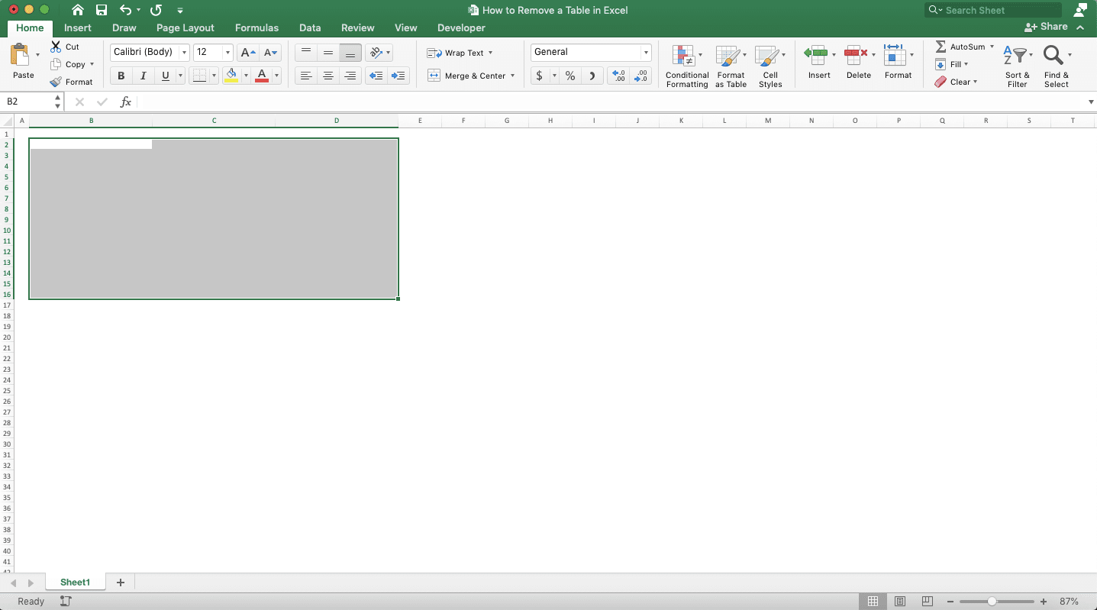The width and height of the screenshot is (1097, 610).
Task: Apply currency number format
Action: 541,76
